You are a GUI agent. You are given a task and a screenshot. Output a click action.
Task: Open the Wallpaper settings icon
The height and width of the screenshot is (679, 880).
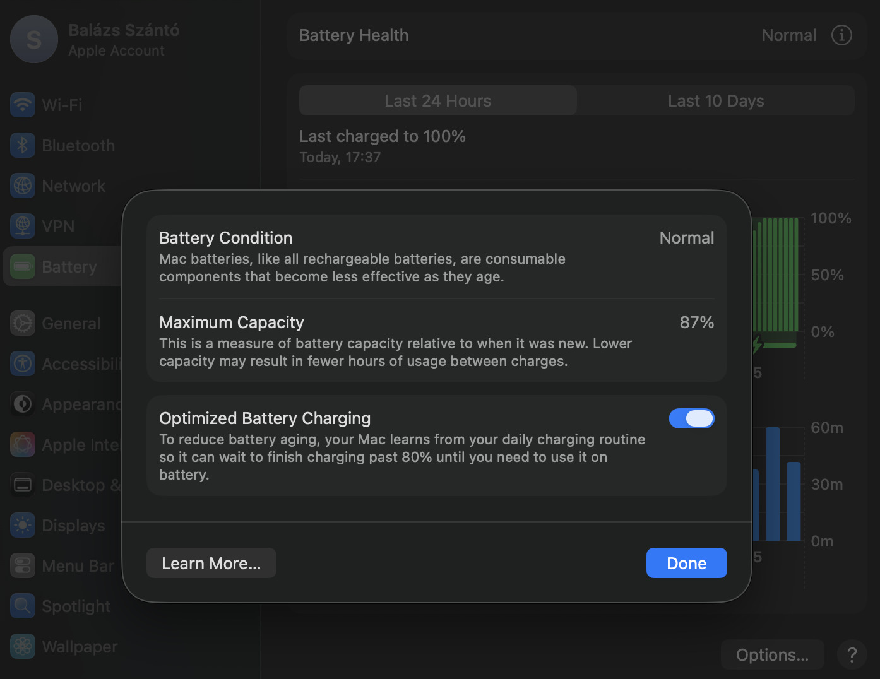pos(23,647)
